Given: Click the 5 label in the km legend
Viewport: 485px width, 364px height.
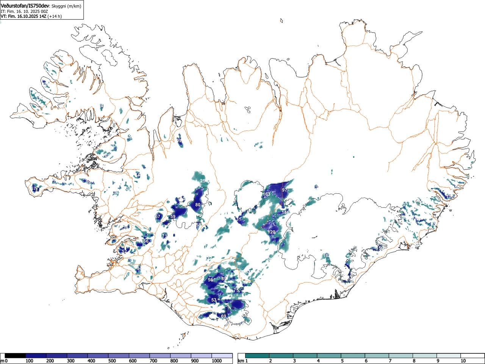Looking at the screenshot, I should (342, 361).
